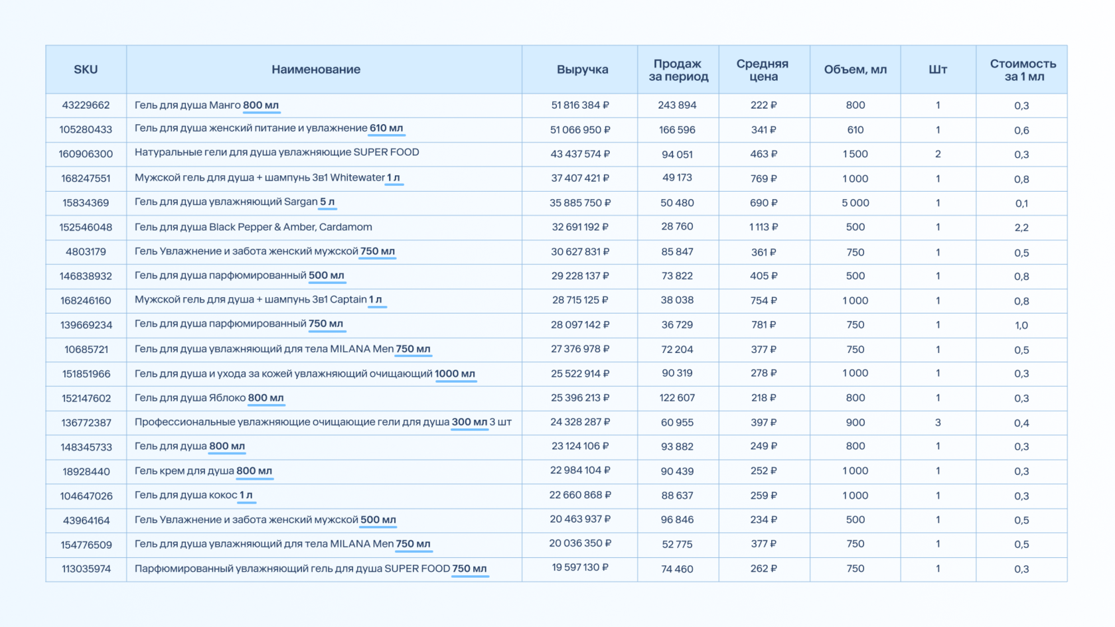Click name 'Гель для душа Black Pepper & Amber'
Viewport: 1115px width, 627px height.
point(253,227)
